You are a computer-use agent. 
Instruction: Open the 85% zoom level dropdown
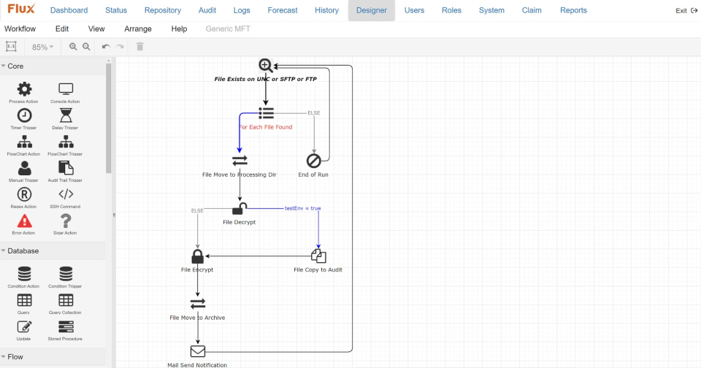tap(42, 47)
